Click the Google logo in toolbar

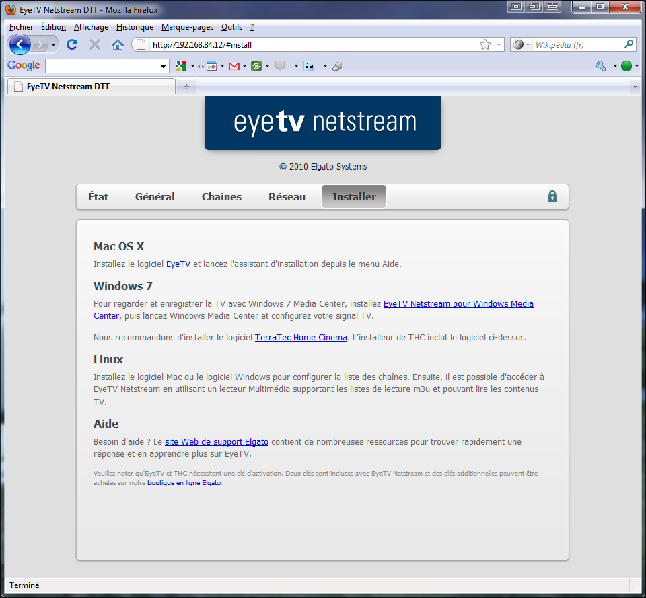24,65
